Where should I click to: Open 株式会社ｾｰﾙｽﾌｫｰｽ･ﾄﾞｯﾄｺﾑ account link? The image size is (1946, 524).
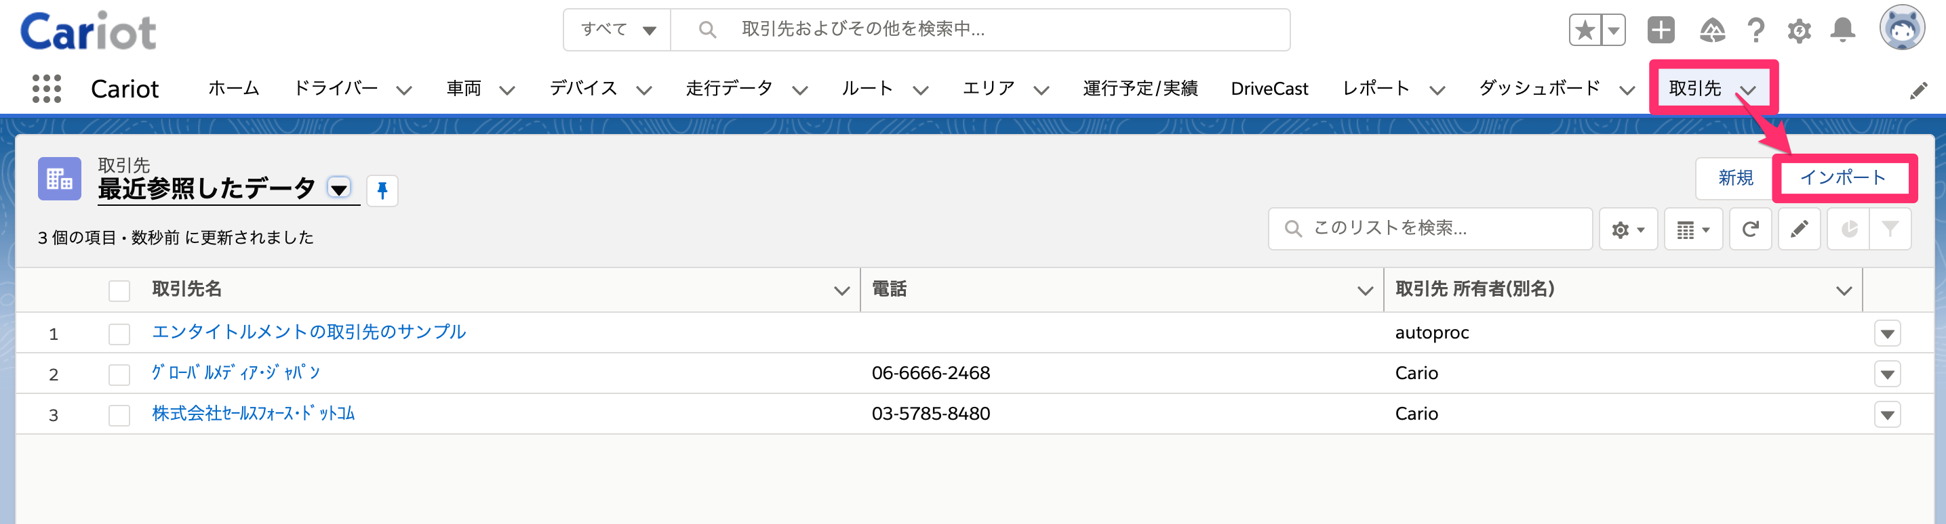tap(253, 414)
